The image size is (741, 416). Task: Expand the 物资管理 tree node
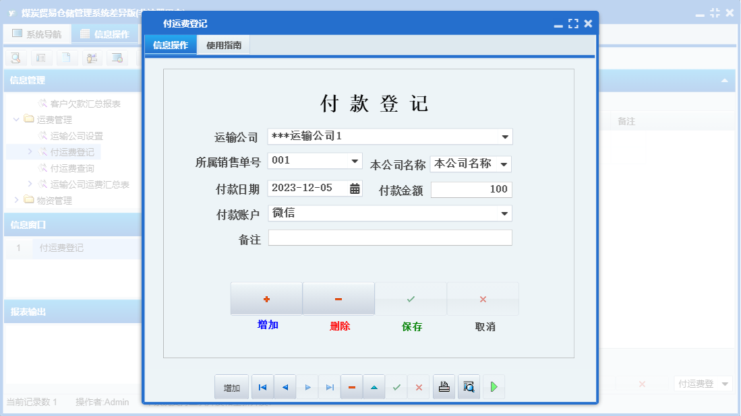[16, 199]
